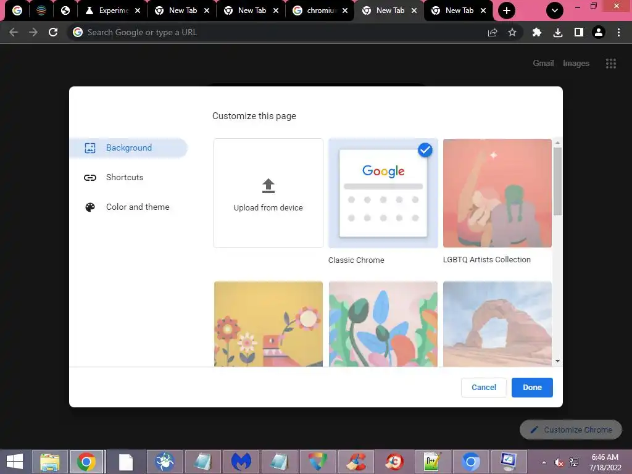This screenshot has height=474, width=632.
Task: Open Images link
Action: tap(576, 64)
